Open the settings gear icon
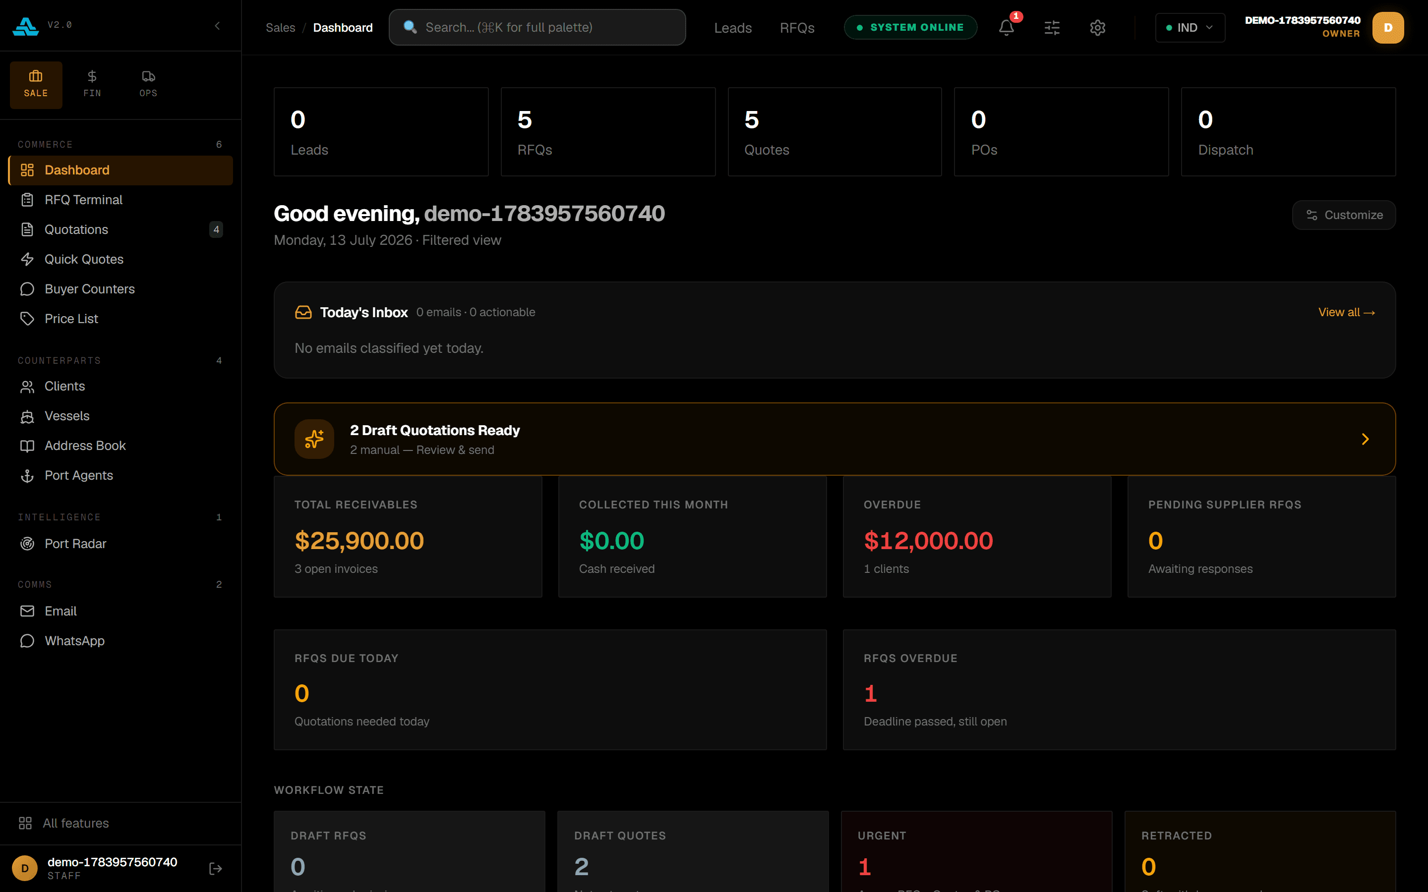The height and width of the screenshot is (892, 1428). (1098, 28)
